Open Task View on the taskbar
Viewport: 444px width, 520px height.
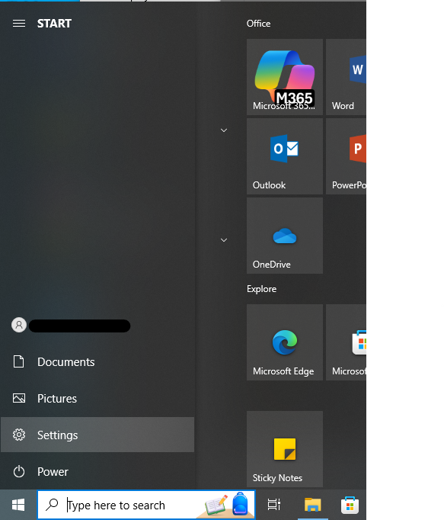pos(273,505)
